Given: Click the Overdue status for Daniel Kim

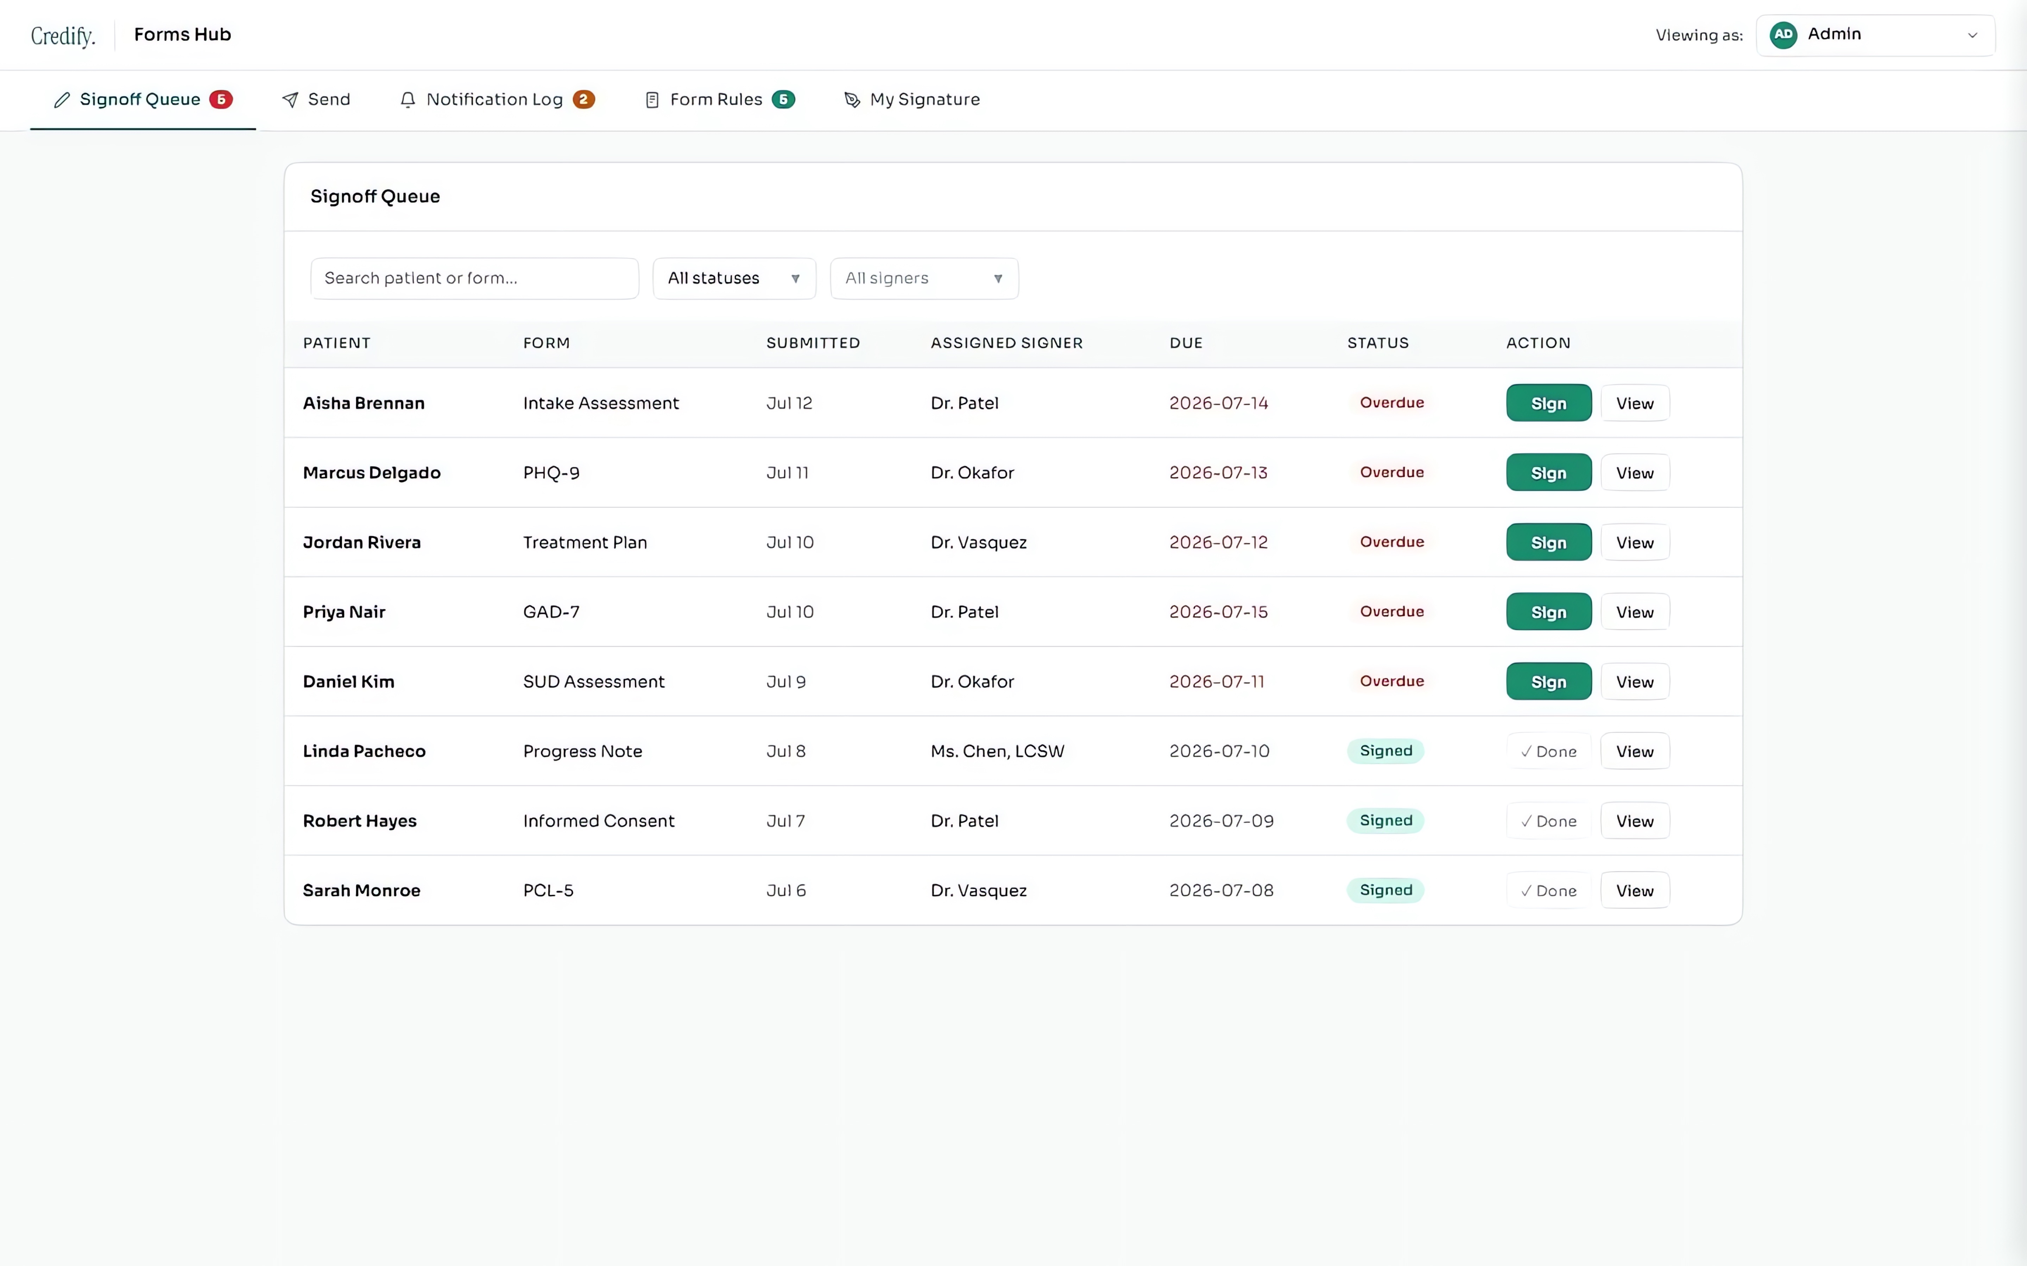Looking at the screenshot, I should coord(1391,681).
